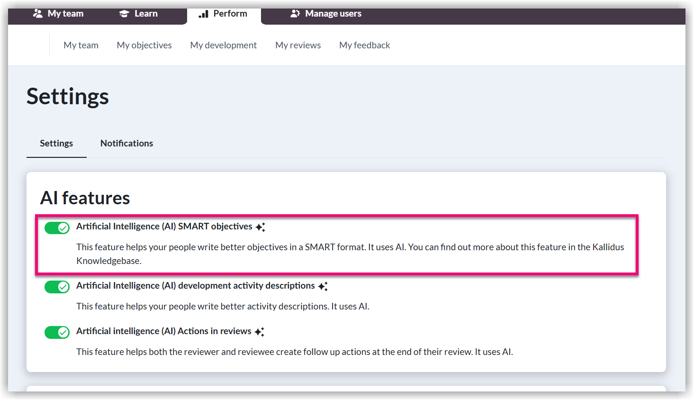Open My development page
Viewport: 694px width, 400px height.
click(x=223, y=45)
